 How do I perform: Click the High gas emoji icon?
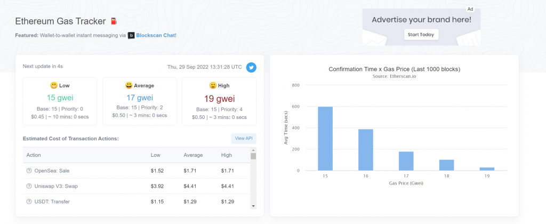click(213, 85)
